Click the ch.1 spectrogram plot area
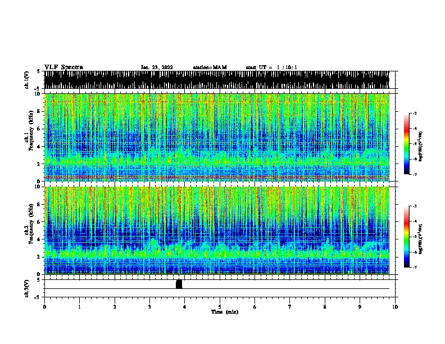The image size is (445, 344). tap(217, 137)
